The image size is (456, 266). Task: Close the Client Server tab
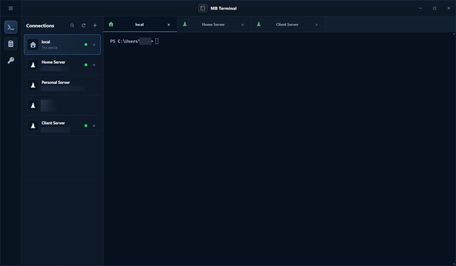pyautogui.click(x=317, y=25)
